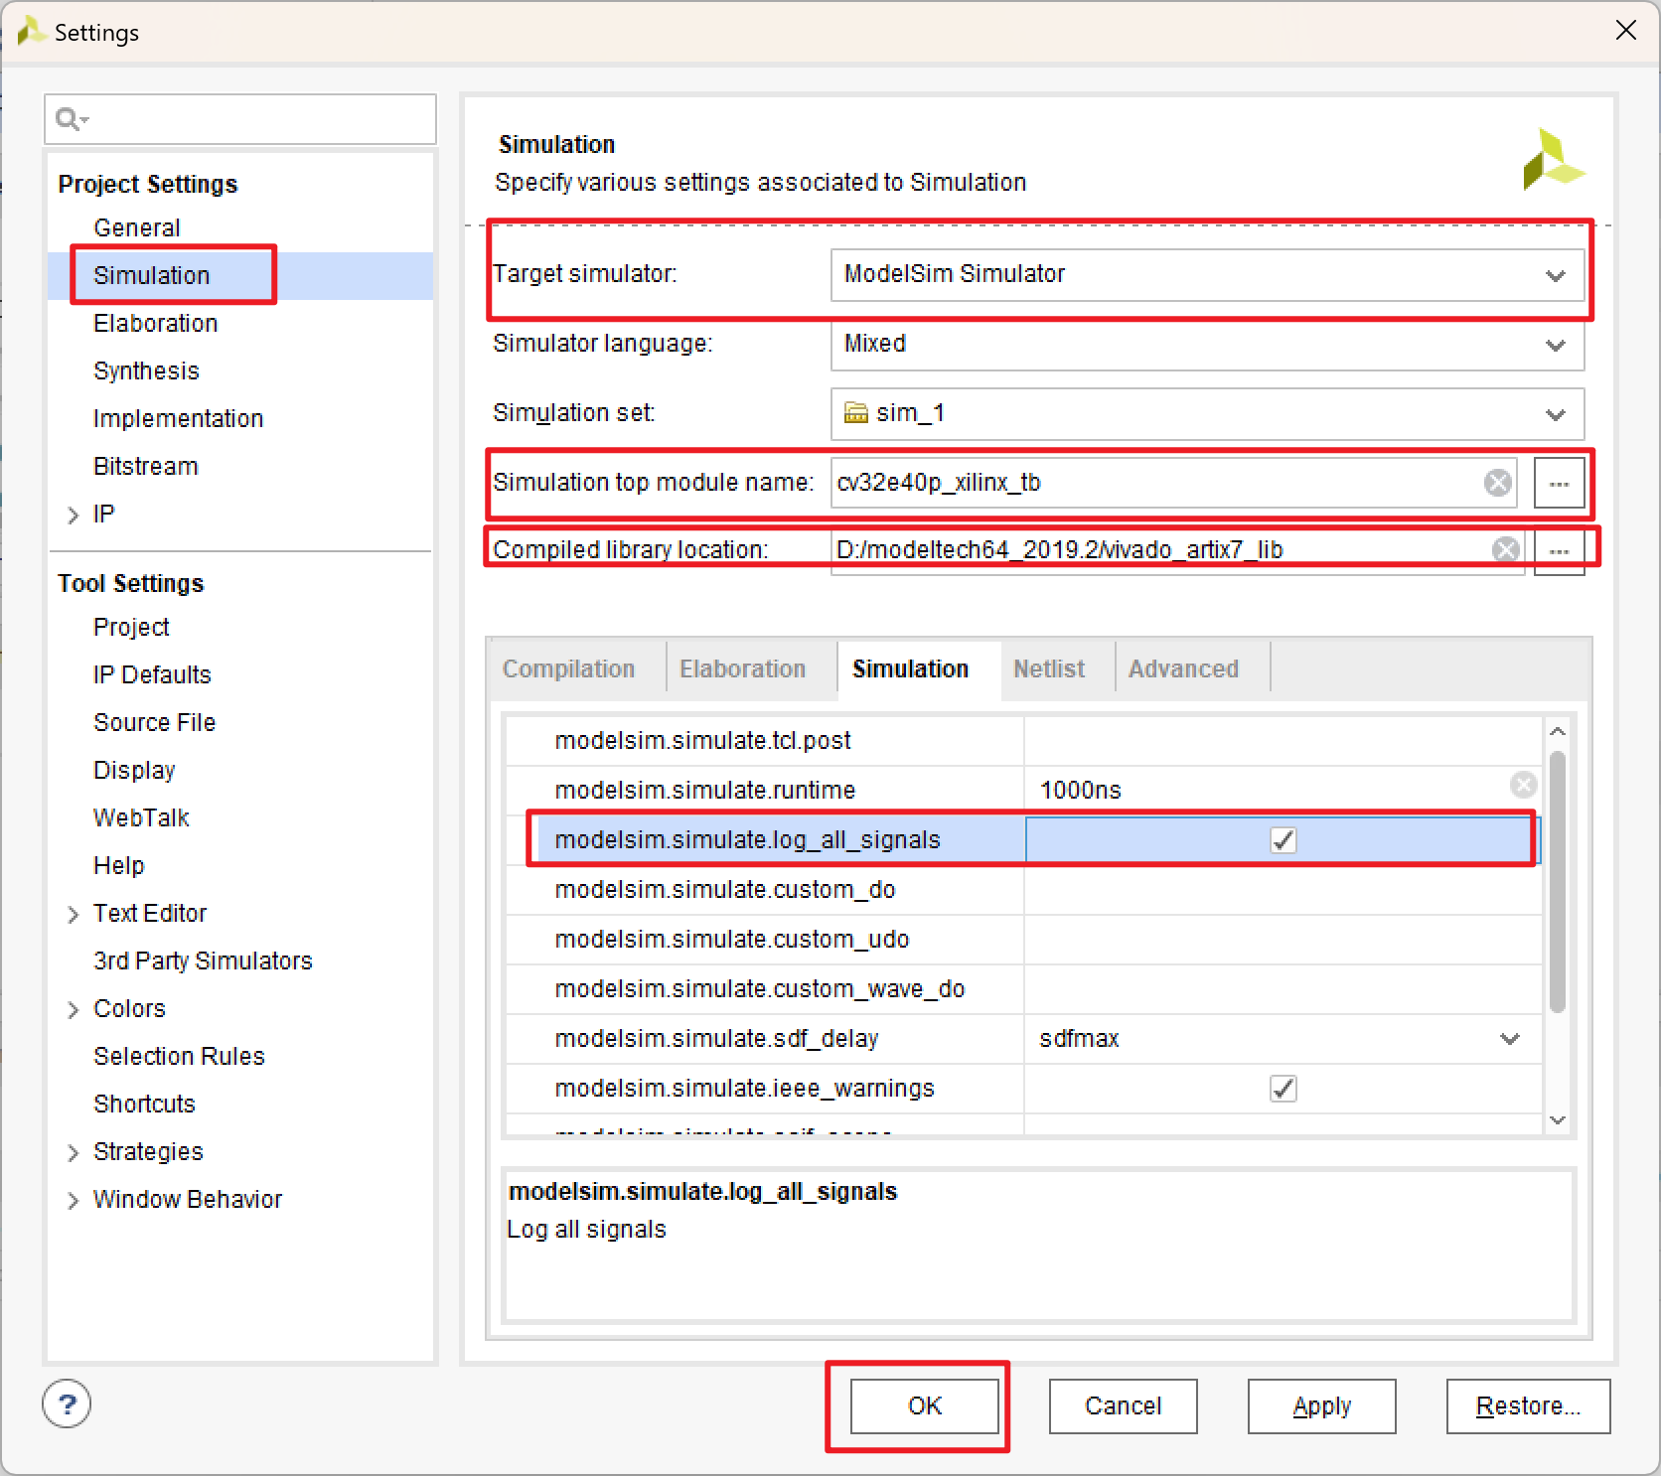
Task: Click the Restore button
Action: [1527, 1405]
